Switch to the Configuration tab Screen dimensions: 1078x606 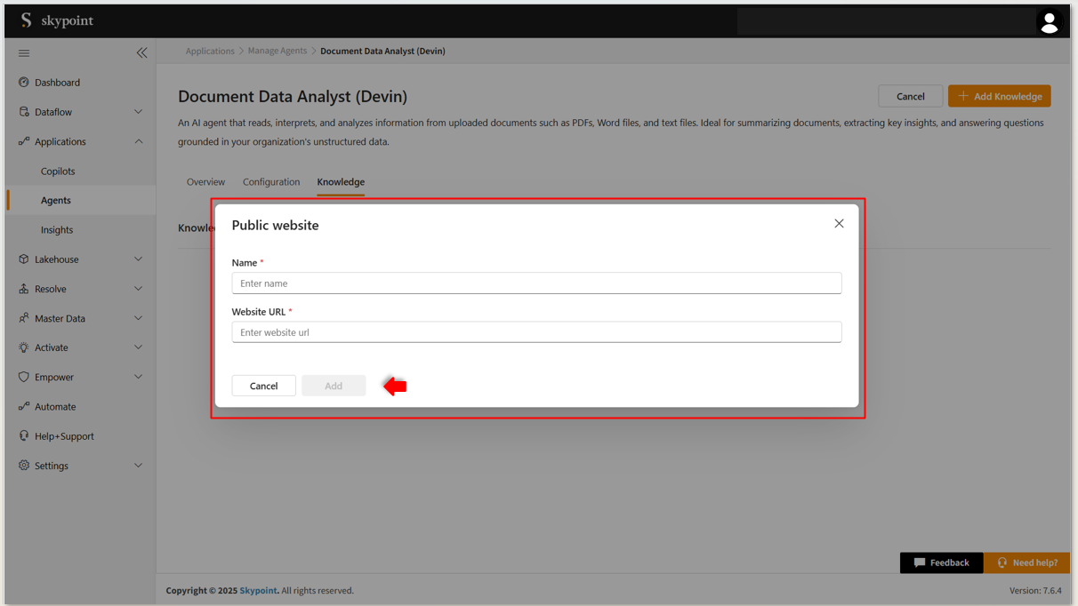tap(271, 182)
